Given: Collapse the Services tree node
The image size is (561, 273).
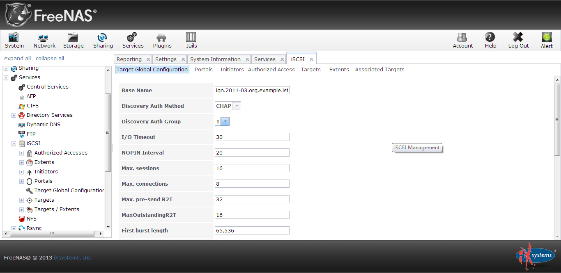Looking at the screenshot, I should coord(6,77).
